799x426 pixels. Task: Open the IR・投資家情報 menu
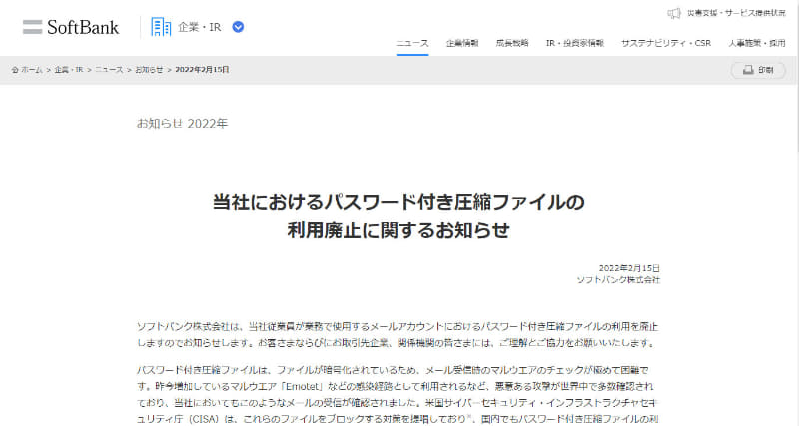(575, 43)
